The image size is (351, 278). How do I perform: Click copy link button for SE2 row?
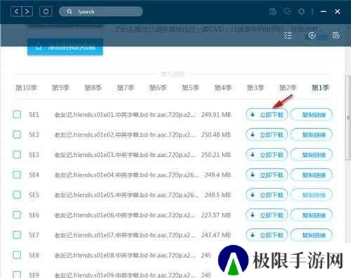312,134
